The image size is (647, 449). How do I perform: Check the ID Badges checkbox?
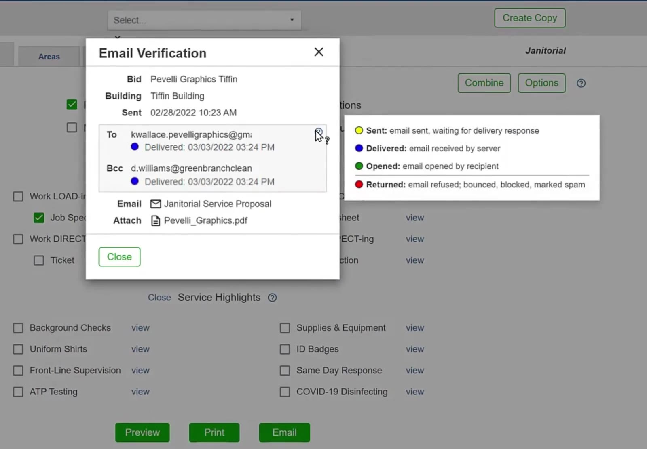click(x=285, y=349)
